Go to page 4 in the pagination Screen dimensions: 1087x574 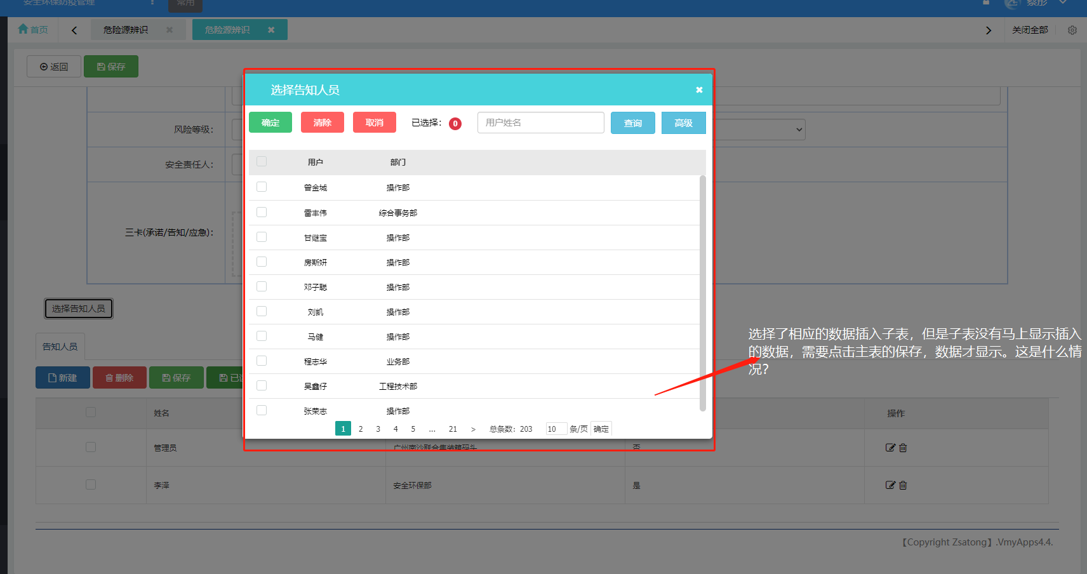[396, 429]
